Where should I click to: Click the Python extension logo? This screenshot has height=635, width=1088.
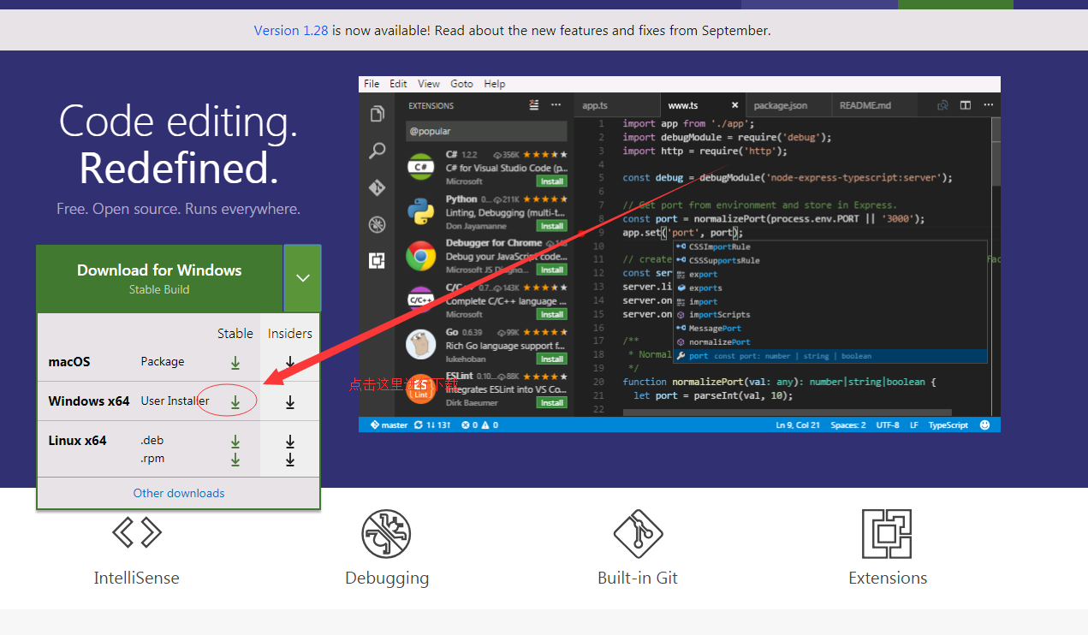[x=420, y=211]
